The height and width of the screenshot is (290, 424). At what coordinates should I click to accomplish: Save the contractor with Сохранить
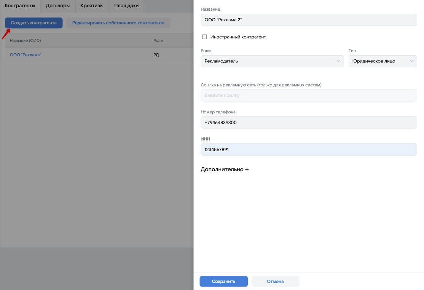click(223, 281)
